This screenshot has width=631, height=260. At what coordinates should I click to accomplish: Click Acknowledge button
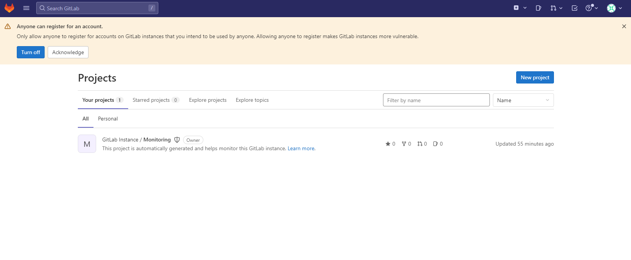68,52
